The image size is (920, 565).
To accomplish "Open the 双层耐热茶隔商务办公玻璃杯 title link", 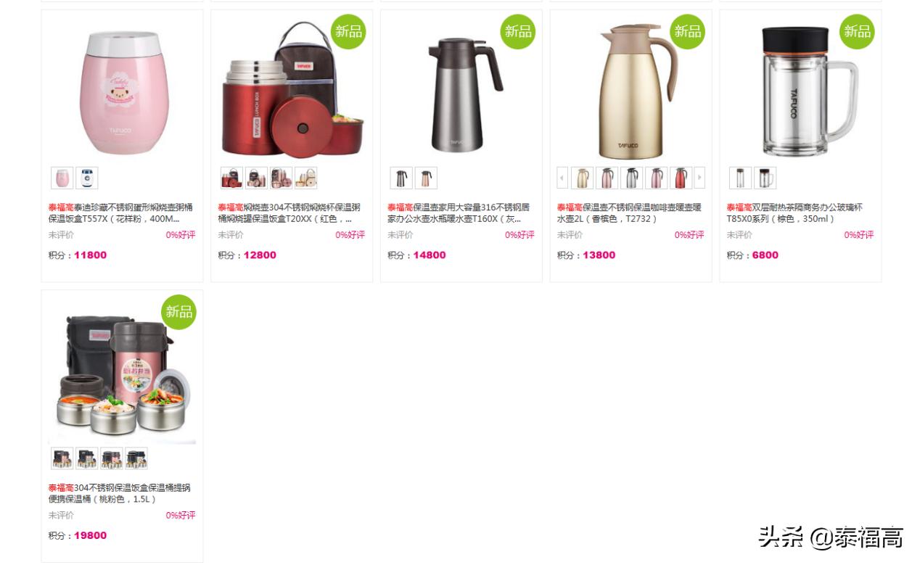I will click(x=795, y=213).
